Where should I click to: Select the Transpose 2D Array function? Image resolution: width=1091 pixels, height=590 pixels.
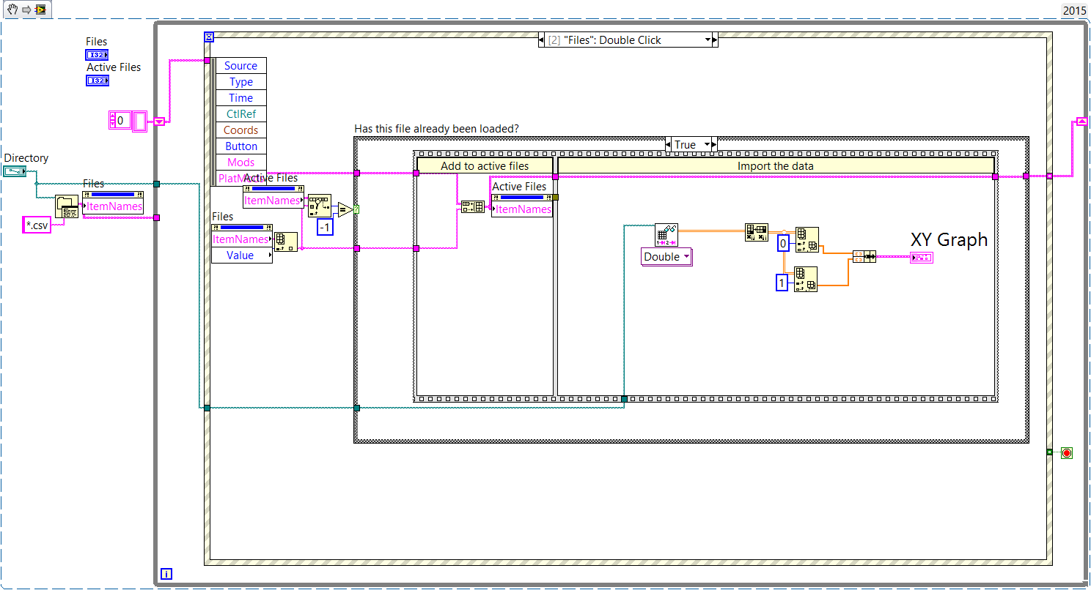756,232
